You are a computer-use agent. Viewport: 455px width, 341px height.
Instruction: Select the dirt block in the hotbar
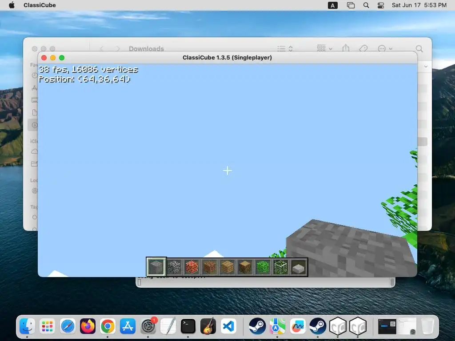pyautogui.click(x=210, y=267)
